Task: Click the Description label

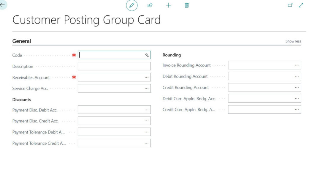Action: 23,67
